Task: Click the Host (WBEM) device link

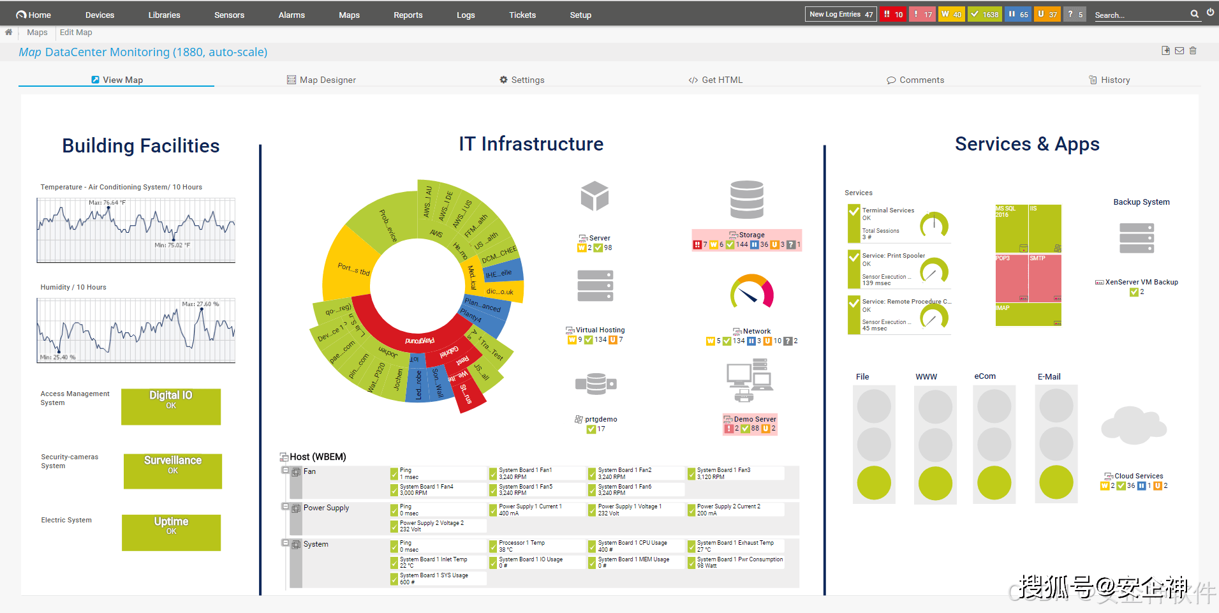Action: [318, 457]
